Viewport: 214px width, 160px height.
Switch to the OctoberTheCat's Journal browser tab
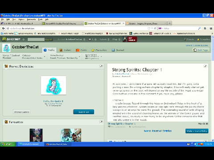point(62,24)
